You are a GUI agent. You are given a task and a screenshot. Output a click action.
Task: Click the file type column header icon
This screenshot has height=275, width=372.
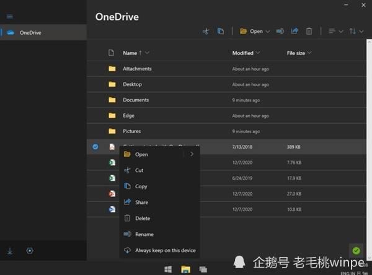click(111, 53)
